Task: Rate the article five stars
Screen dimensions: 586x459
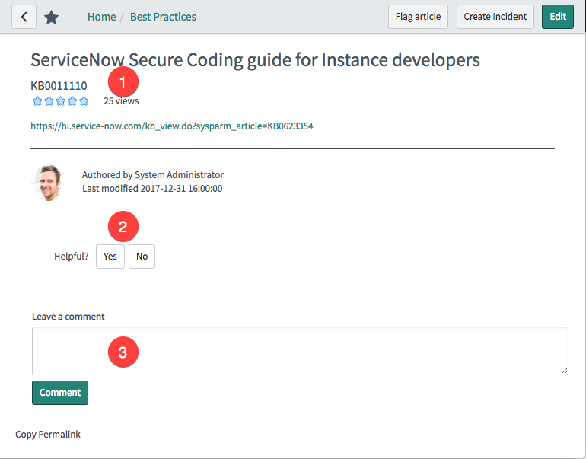Action: click(x=84, y=101)
